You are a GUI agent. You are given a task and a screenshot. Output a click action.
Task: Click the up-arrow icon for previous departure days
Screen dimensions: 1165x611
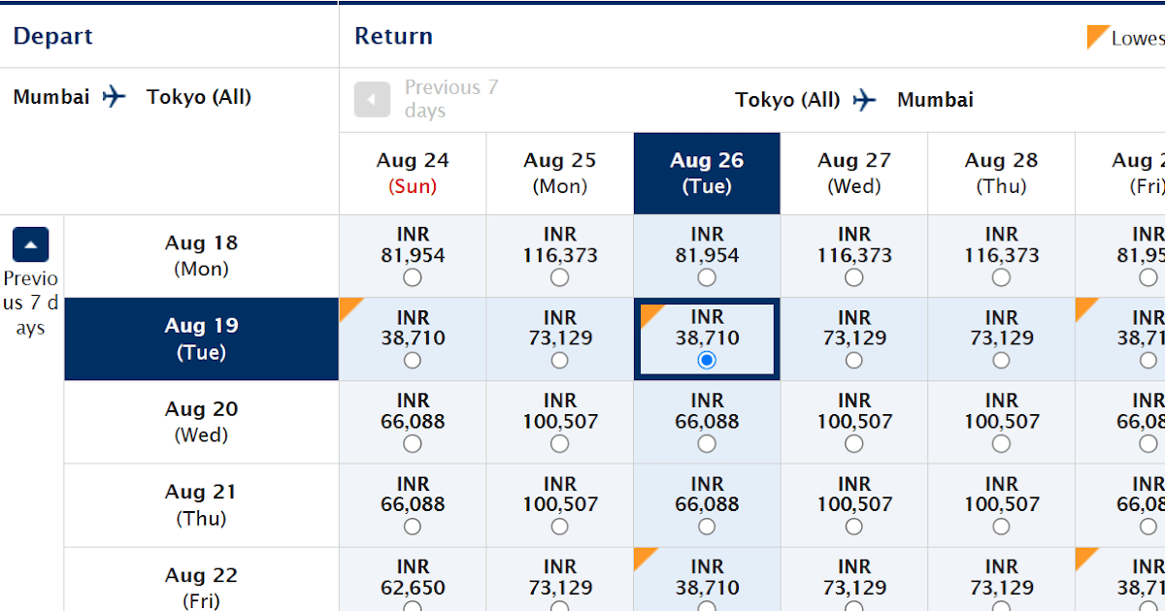tap(30, 245)
